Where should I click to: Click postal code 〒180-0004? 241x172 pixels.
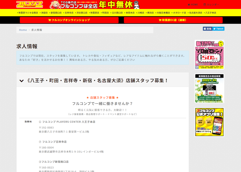(46, 148)
